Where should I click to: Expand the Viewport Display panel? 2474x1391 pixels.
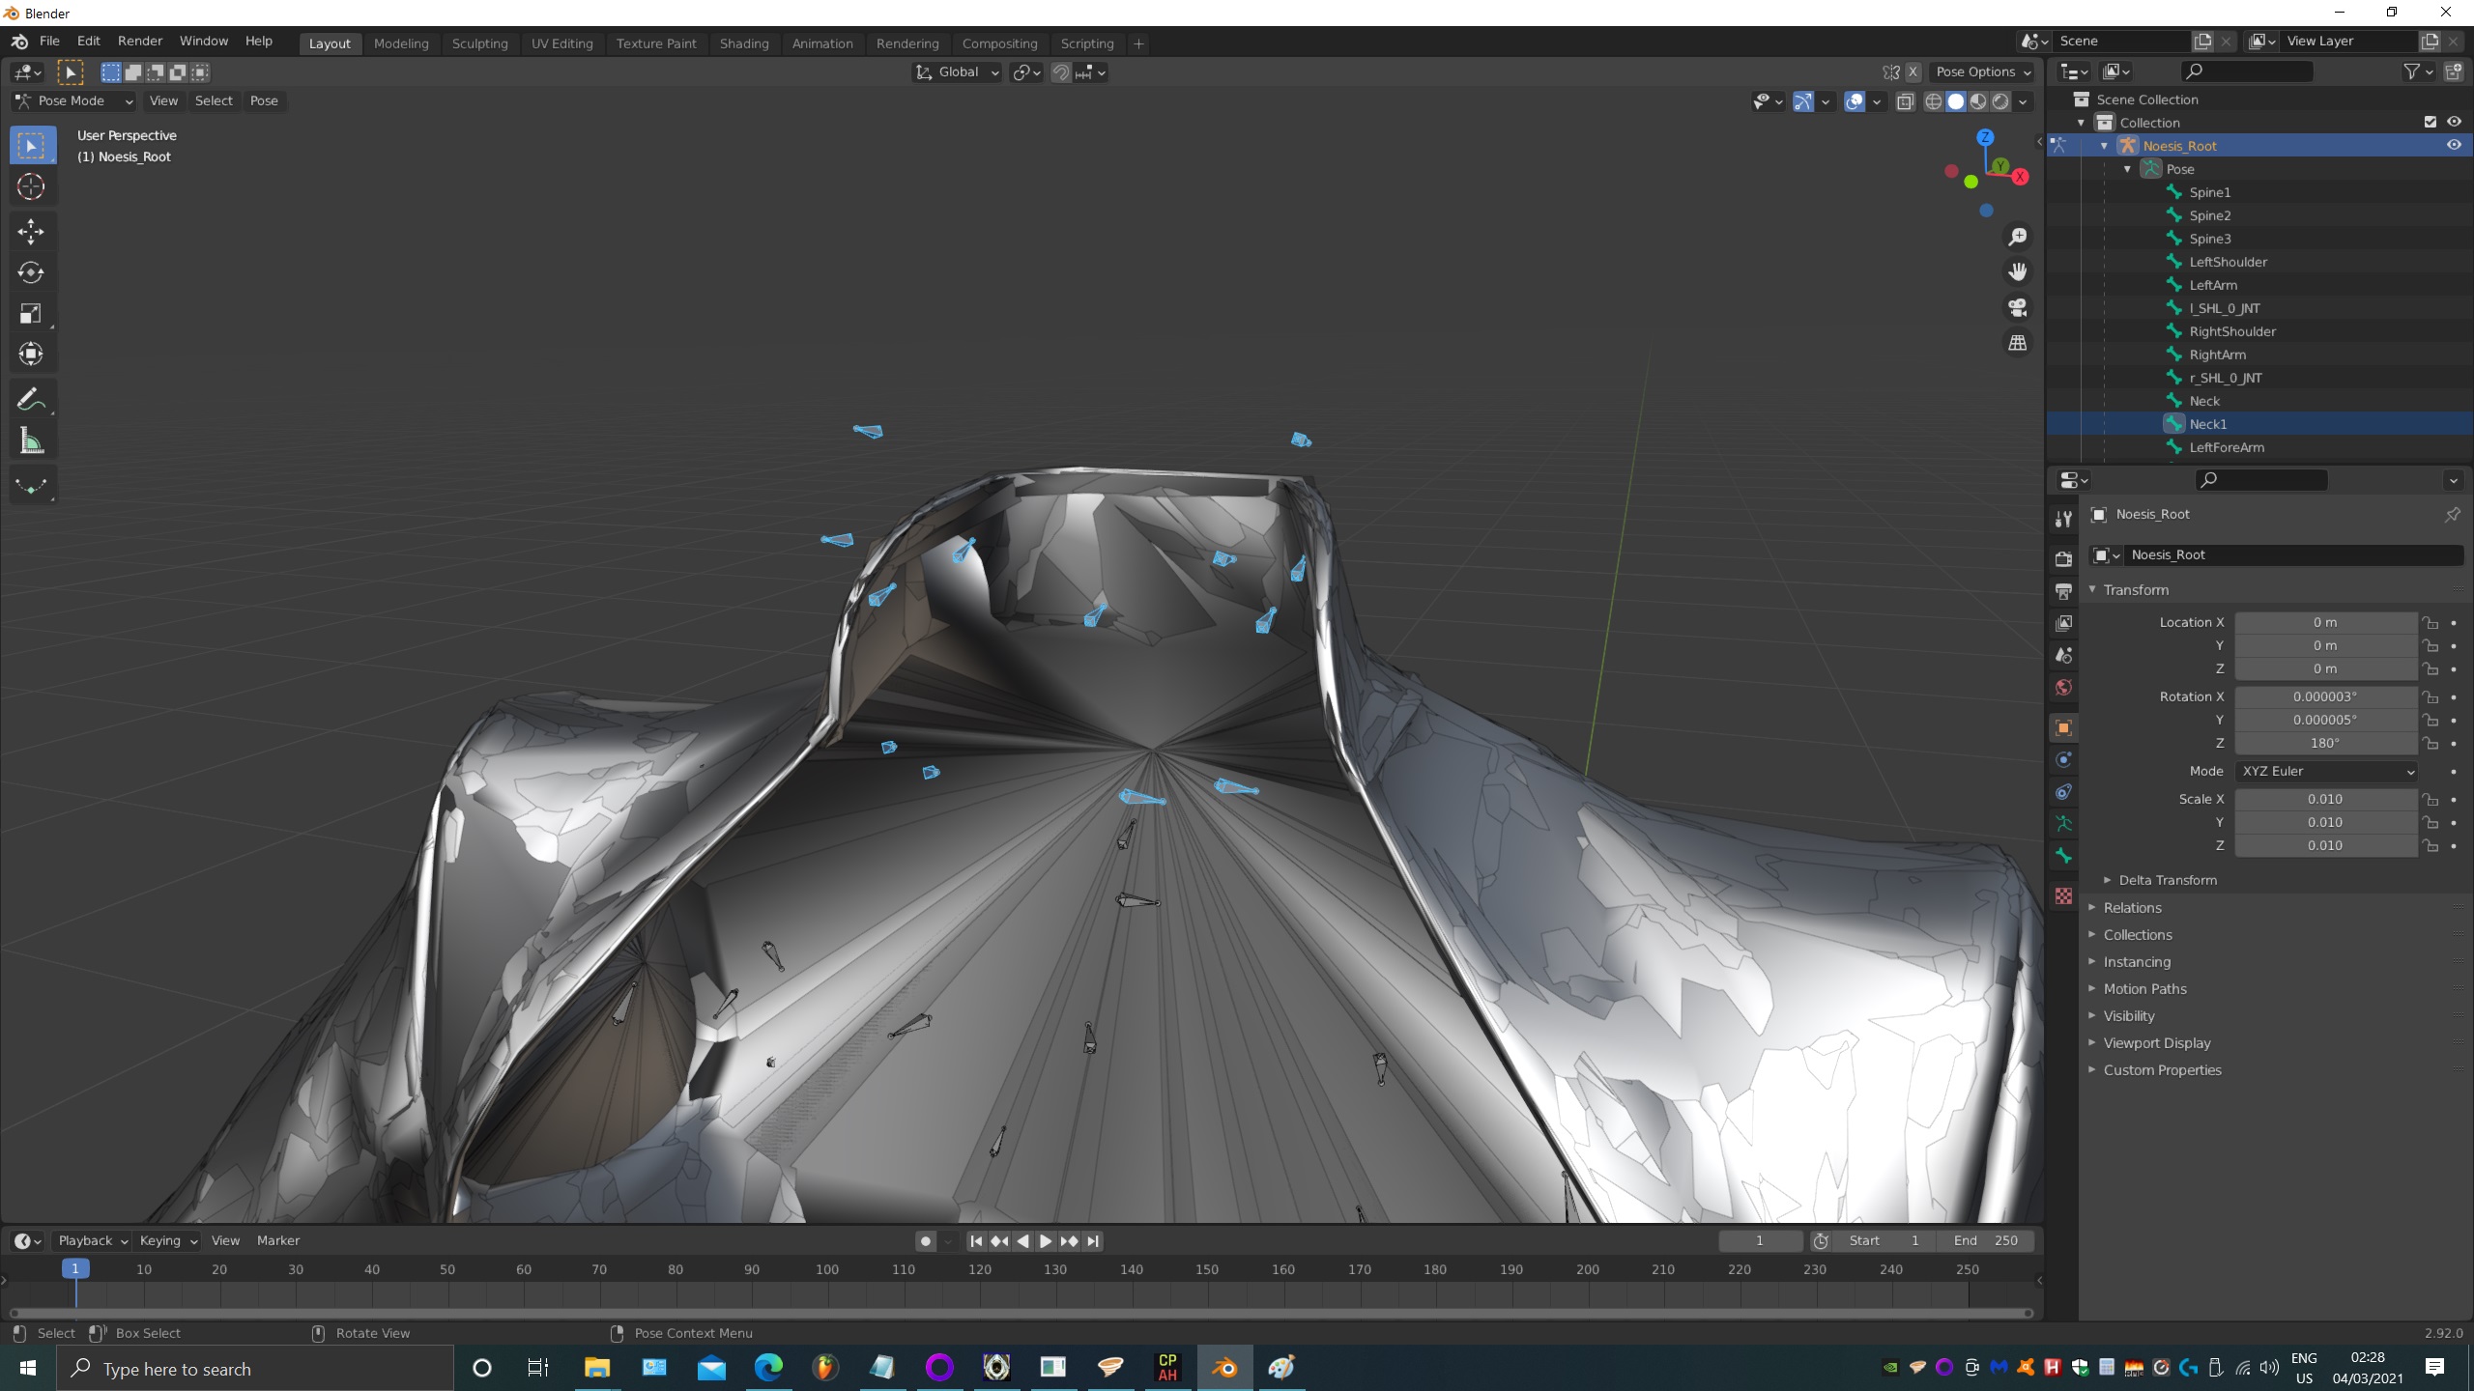pos(2157,1043)
